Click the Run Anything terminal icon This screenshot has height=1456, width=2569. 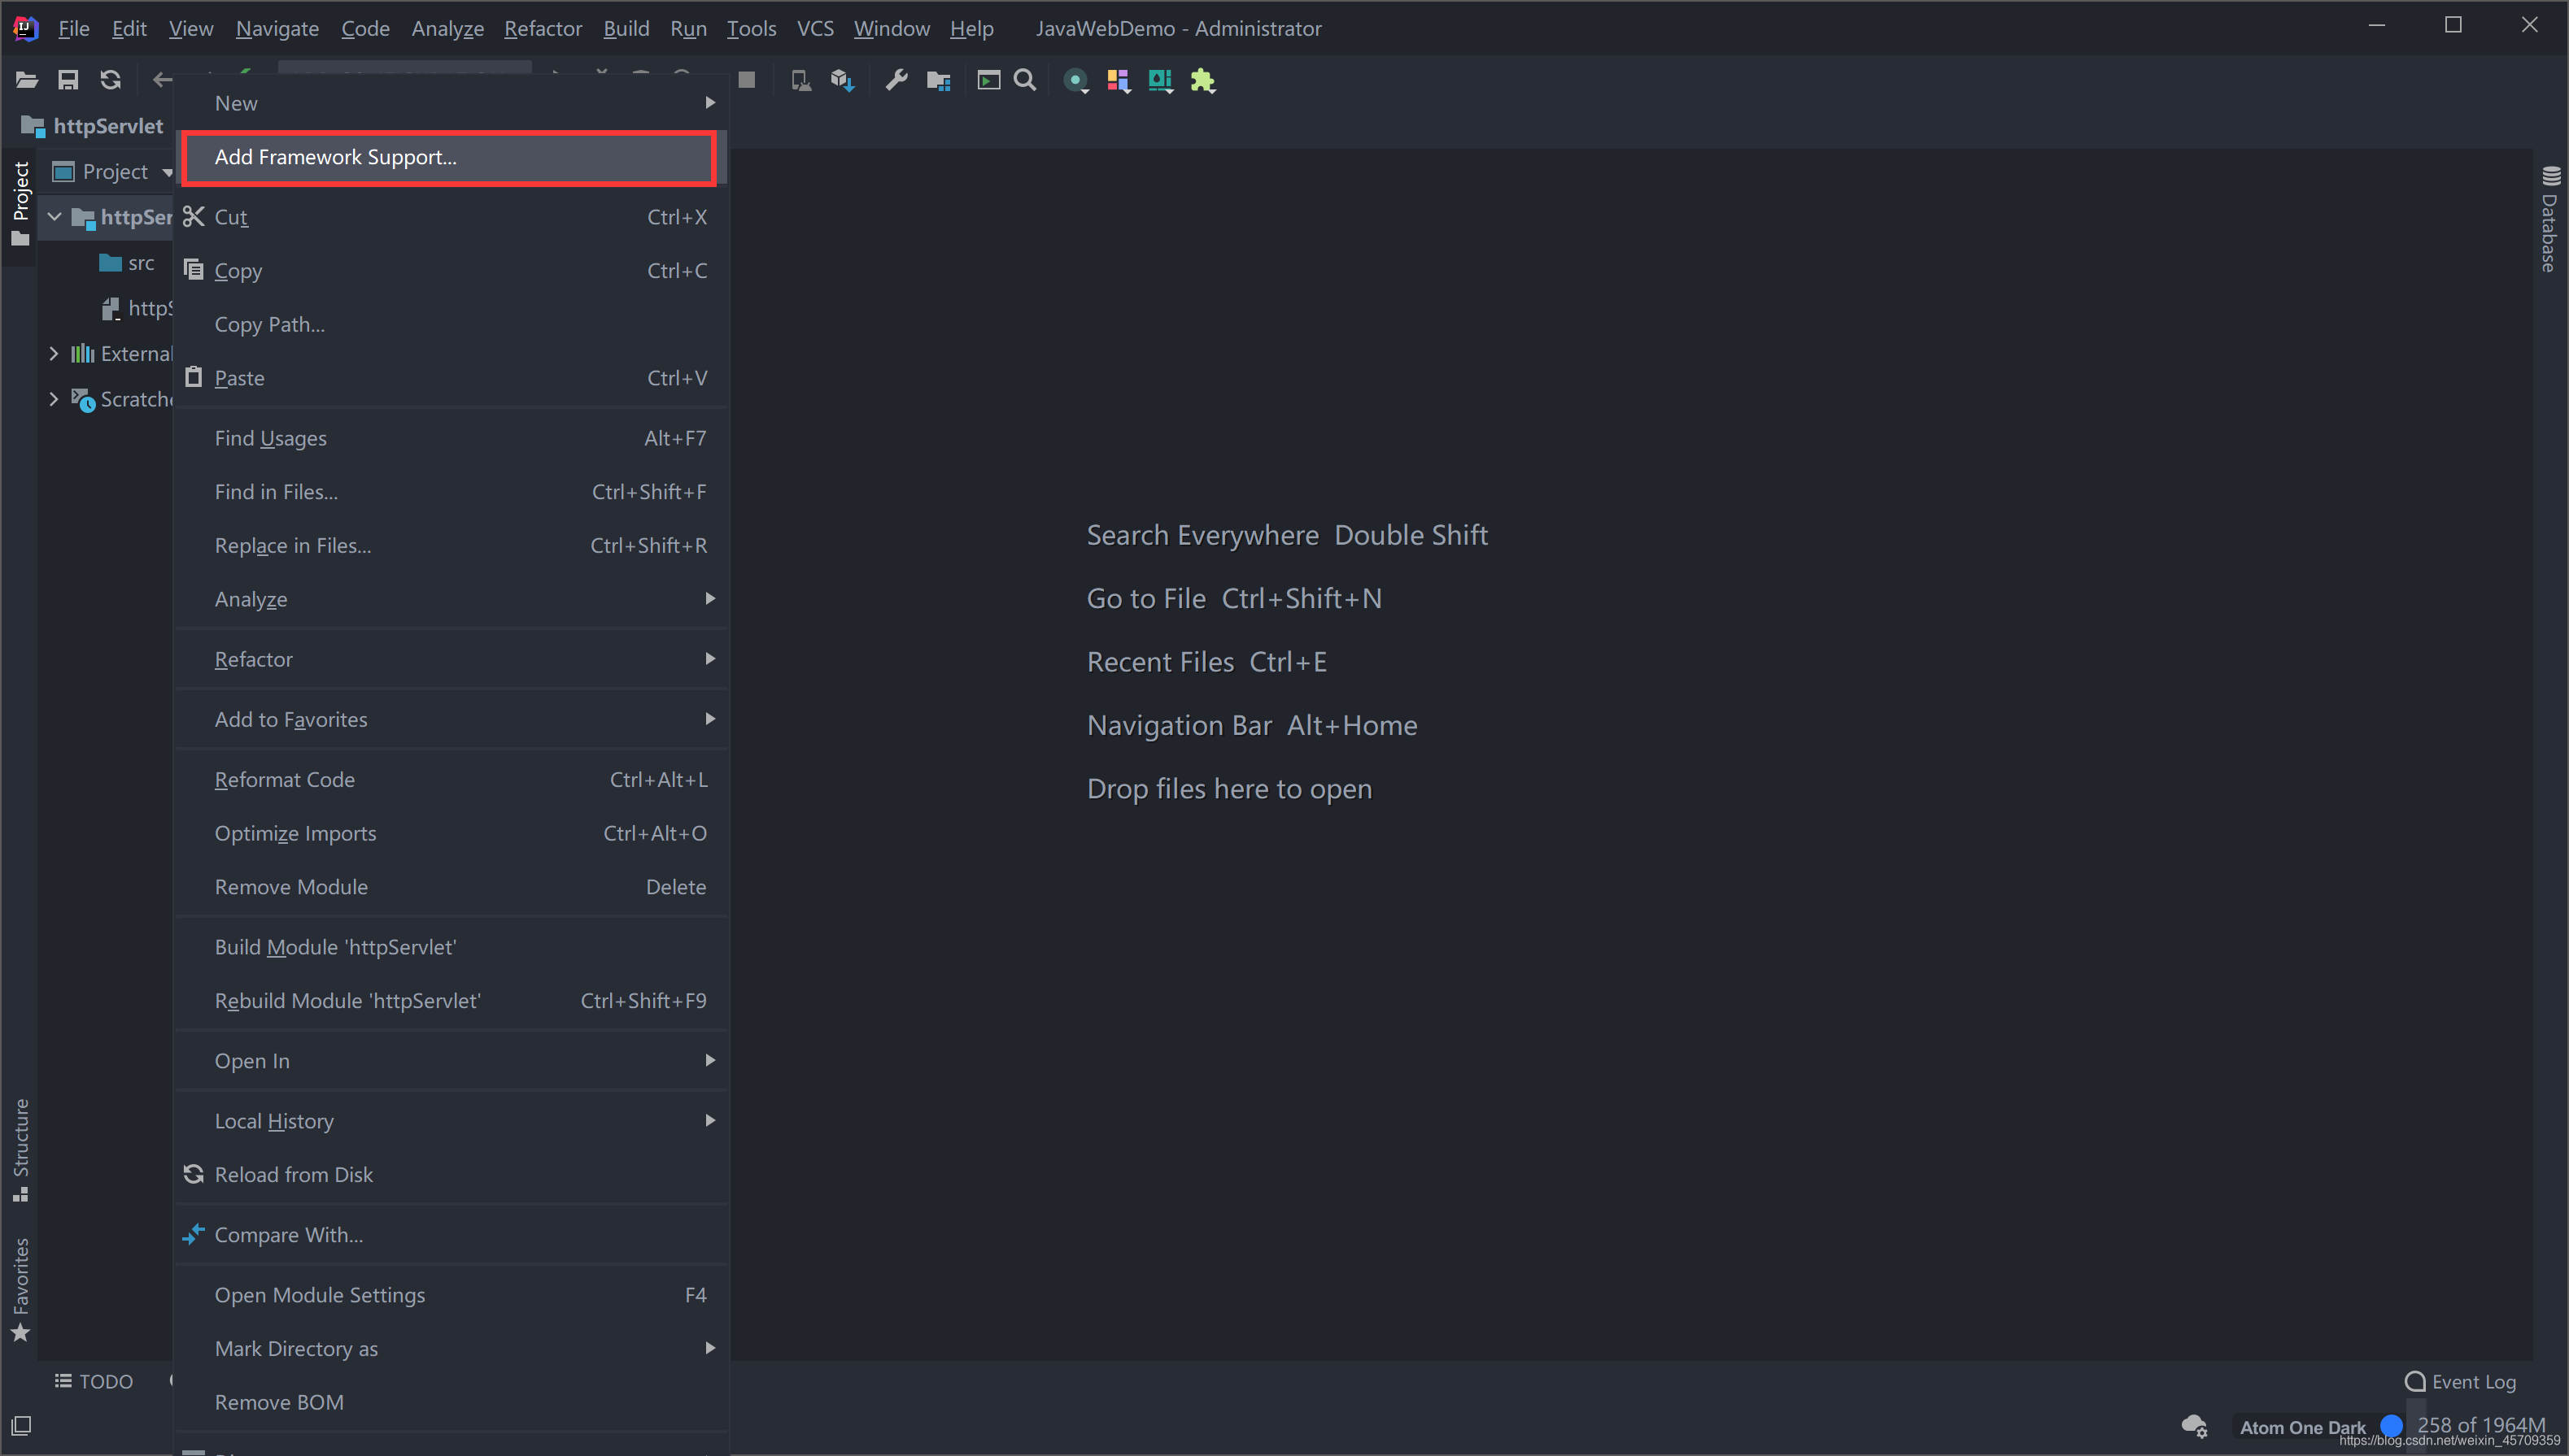(988, 80)
